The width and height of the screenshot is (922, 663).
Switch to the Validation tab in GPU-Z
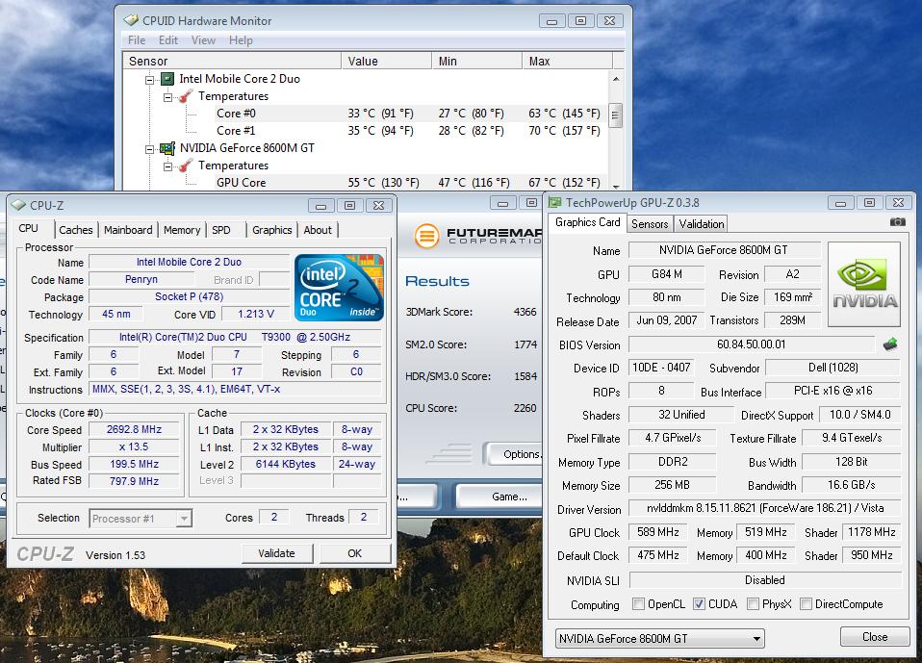point(702,224)
